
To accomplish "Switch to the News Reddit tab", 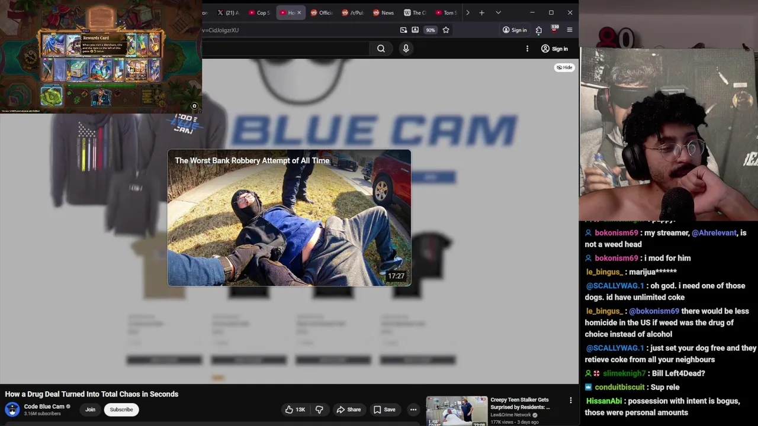I will pyautogui.click(x=384, y=12).
